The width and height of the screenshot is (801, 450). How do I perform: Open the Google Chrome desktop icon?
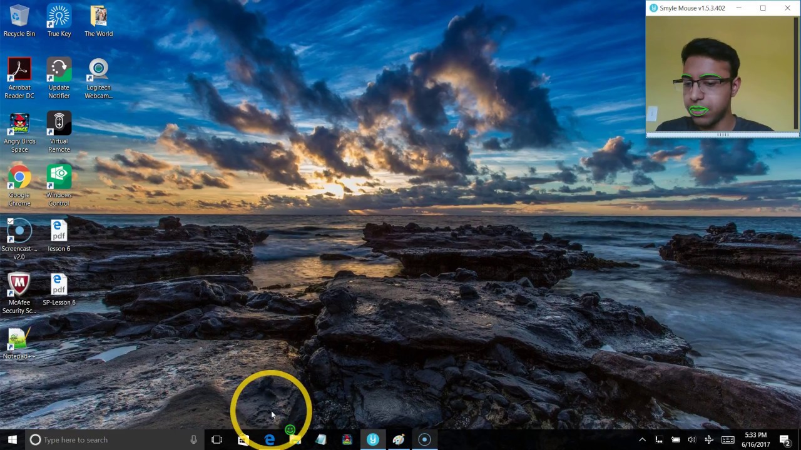[19, 186]
